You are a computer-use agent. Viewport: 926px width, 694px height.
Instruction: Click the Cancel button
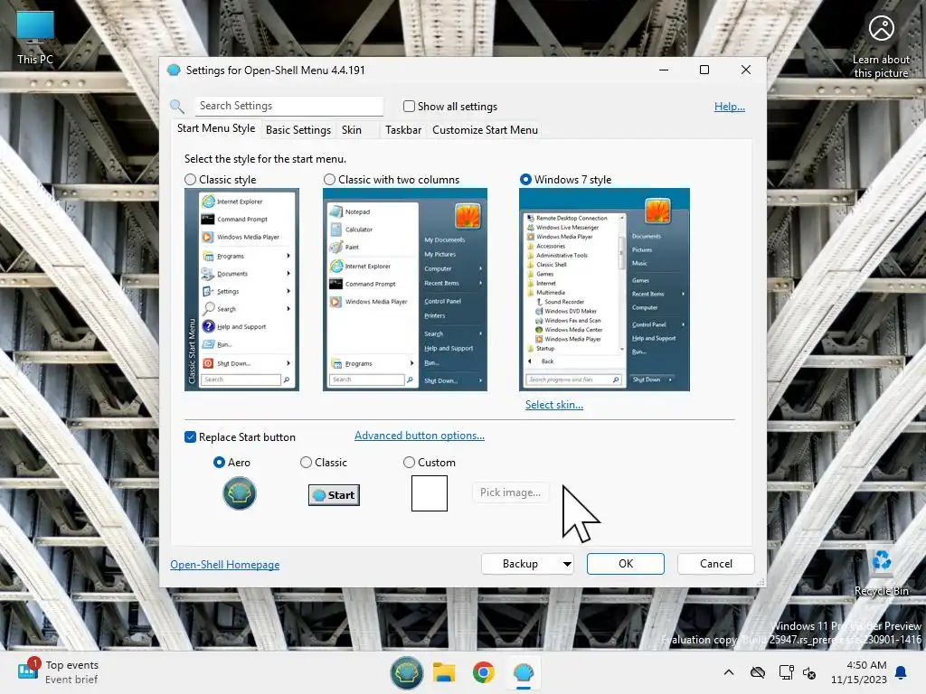click(716, 564)
